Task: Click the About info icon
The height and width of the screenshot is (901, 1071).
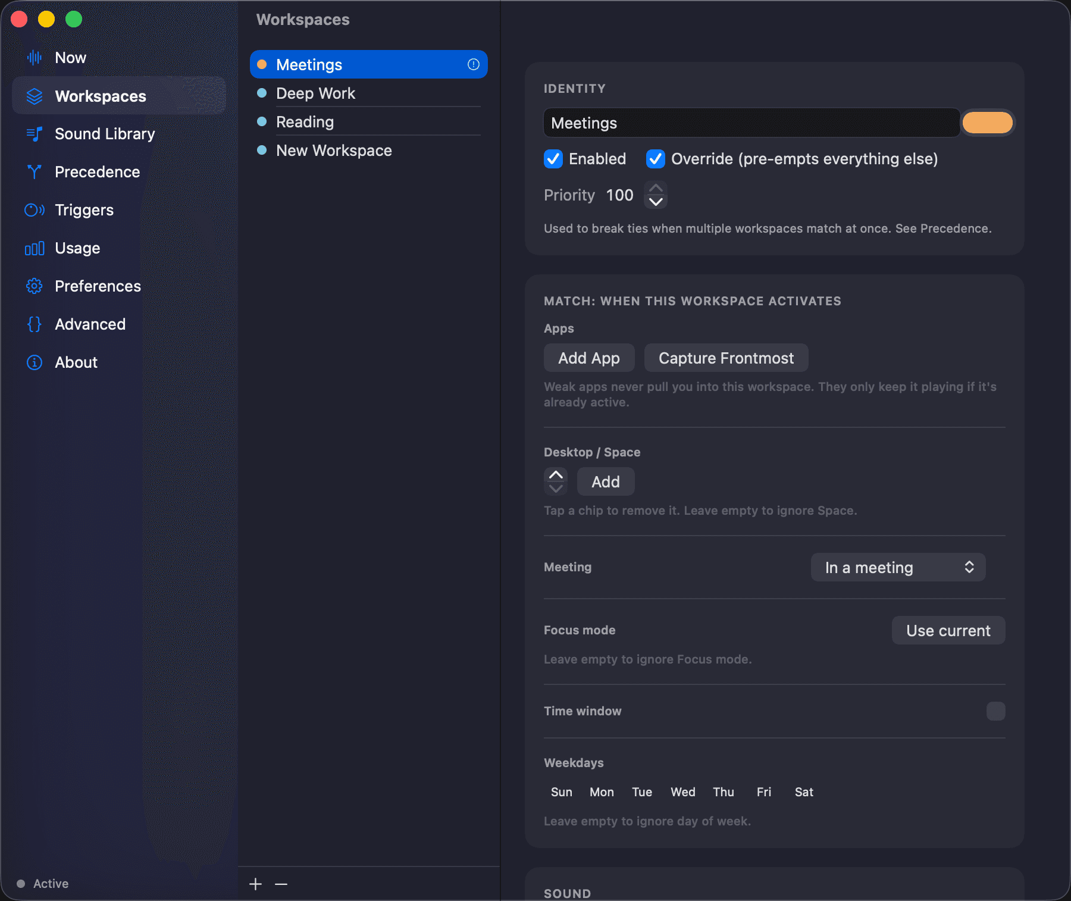Action: (x=35, y=362)
